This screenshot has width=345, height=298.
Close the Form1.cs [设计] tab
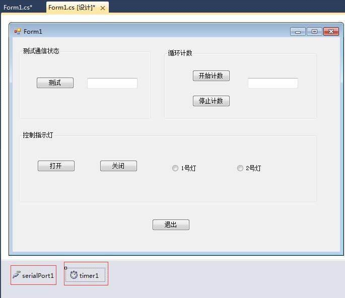[x=103, y=8]
